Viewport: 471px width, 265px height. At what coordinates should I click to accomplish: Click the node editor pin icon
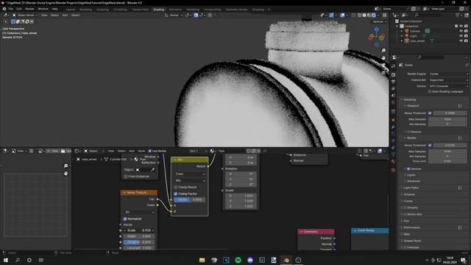[x=265, y=151]
